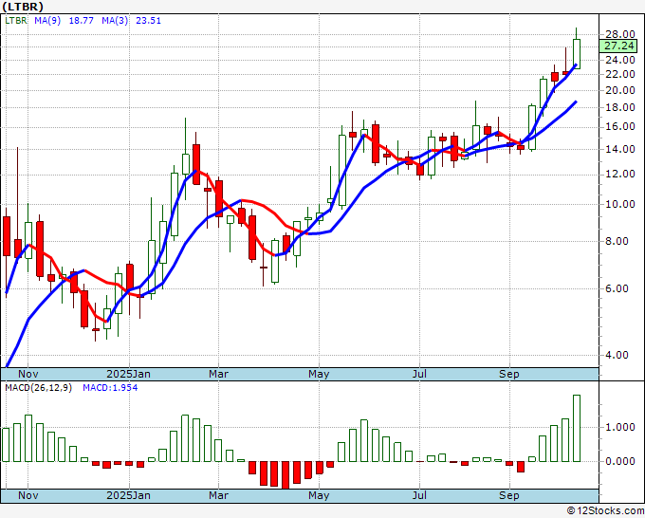Click Mar on the price chart time axis
Image resolution: width=645 pixels, height=518 pixels.
[x=218, y=374]
